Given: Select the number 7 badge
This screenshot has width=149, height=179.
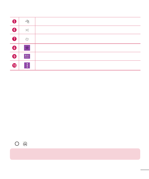Looking at the screenshot, I should (x=14, y=39).
